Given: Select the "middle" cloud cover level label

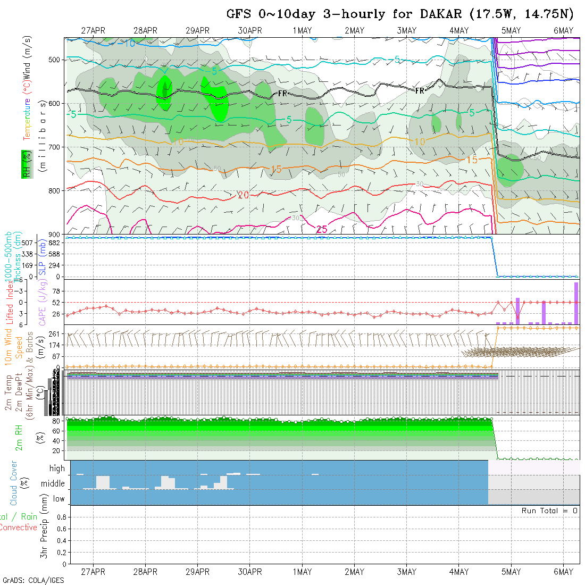Looking at the screenshot, I should click(53, 483).
